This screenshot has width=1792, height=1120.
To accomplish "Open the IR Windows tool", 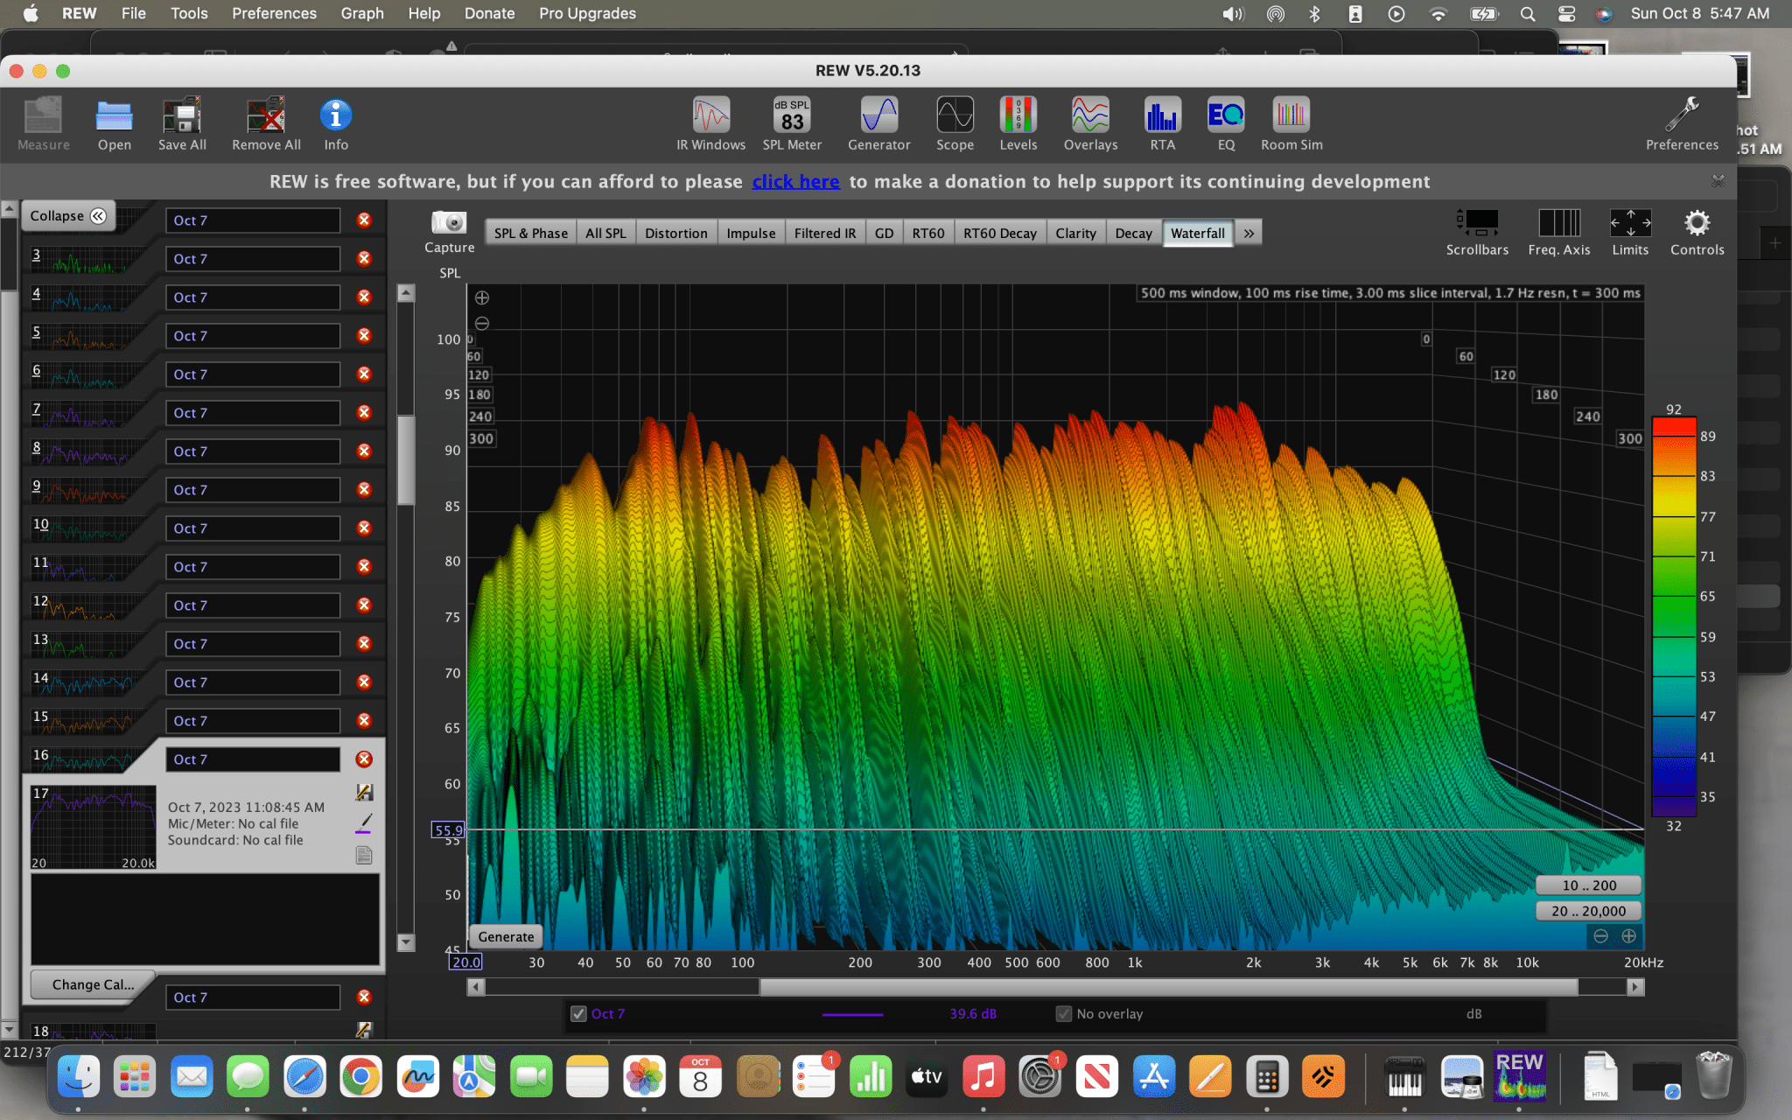I will coord(710,123).
